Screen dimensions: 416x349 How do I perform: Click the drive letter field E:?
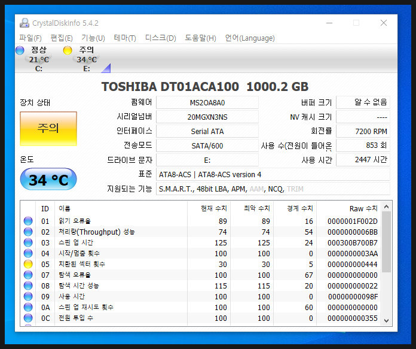[207, 160]
